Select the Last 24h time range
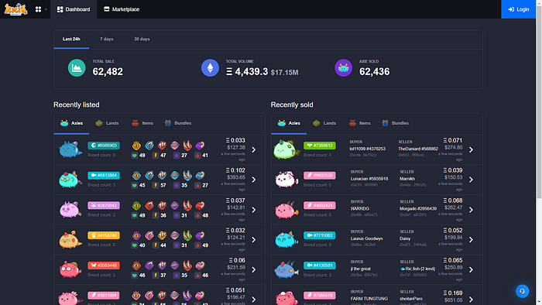Image resolution: width=542 pixels, height=305 pixels. pyautogui.click(x=71, y=39)
